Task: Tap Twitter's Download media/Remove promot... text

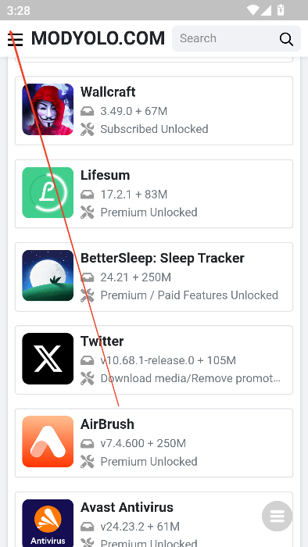Action: pos(191,378)
